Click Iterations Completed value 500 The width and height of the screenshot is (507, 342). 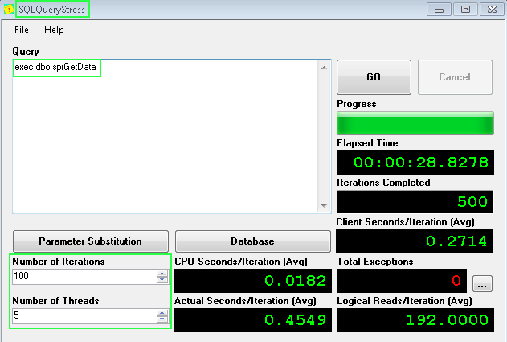(x=472, y=202)
